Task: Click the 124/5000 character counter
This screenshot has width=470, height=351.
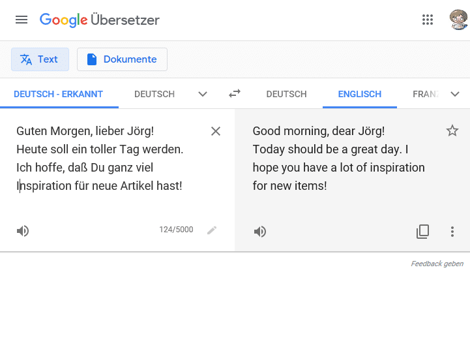Action: 176,230
